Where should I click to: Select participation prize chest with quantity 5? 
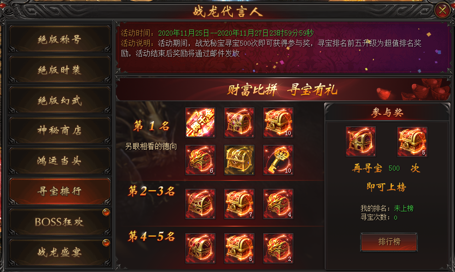click(x=412, y=142)
